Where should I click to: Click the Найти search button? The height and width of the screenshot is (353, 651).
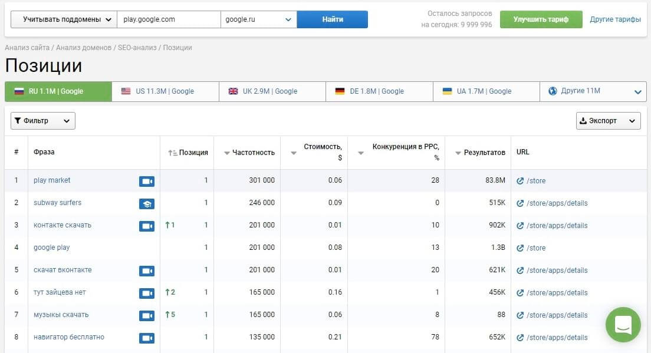coord(332,19)
